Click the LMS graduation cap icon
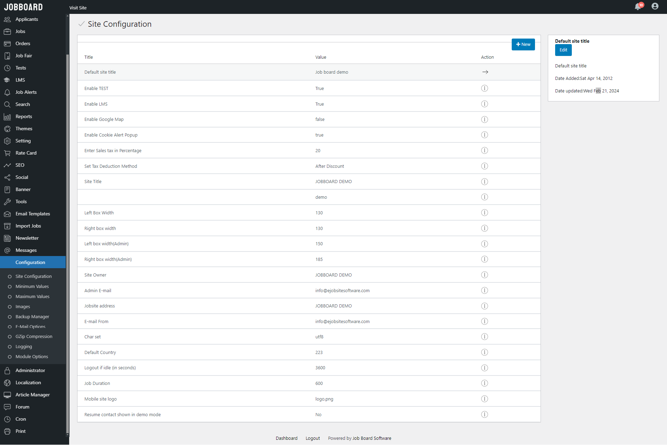The height and width of the screenshot is (445, 667). pyautogui.click(x=7, y=80)
